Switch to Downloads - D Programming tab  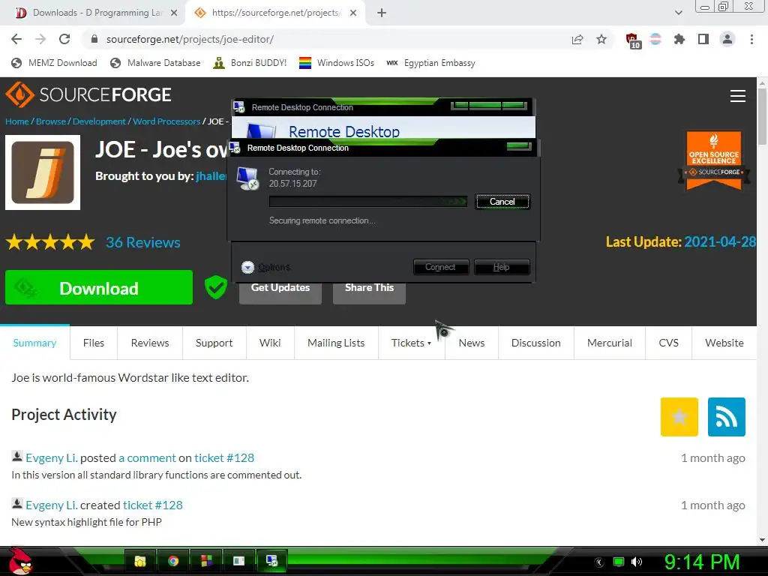[x=97, y=13]
